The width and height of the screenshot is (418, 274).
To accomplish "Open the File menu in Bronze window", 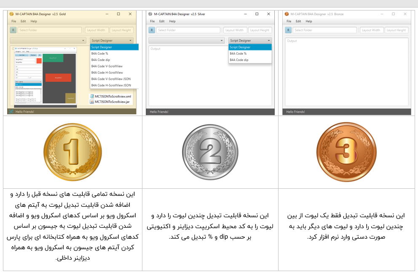I will (289, 21).
